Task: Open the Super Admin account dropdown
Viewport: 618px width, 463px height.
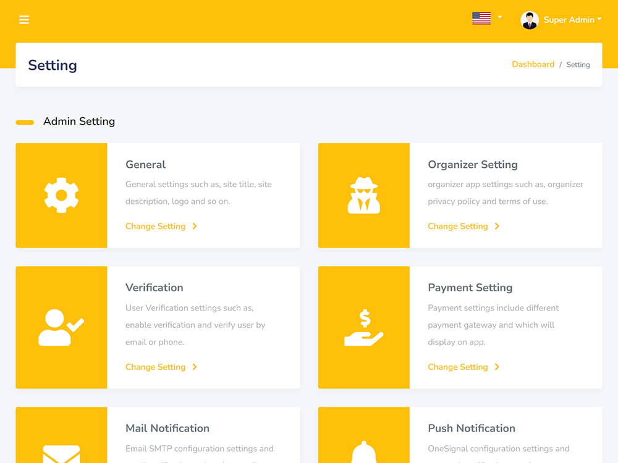Action: coord(572,20)
